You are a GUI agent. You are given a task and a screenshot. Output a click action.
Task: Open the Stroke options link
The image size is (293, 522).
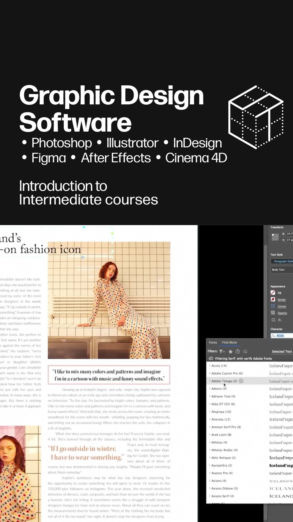[281, 300]
